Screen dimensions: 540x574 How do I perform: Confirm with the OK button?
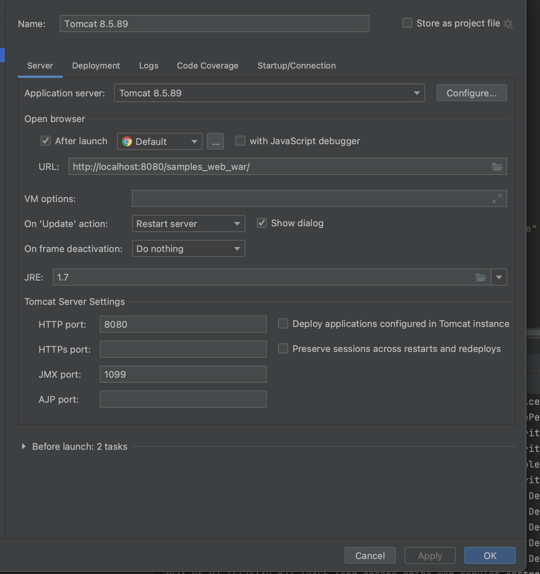[490, 555]
